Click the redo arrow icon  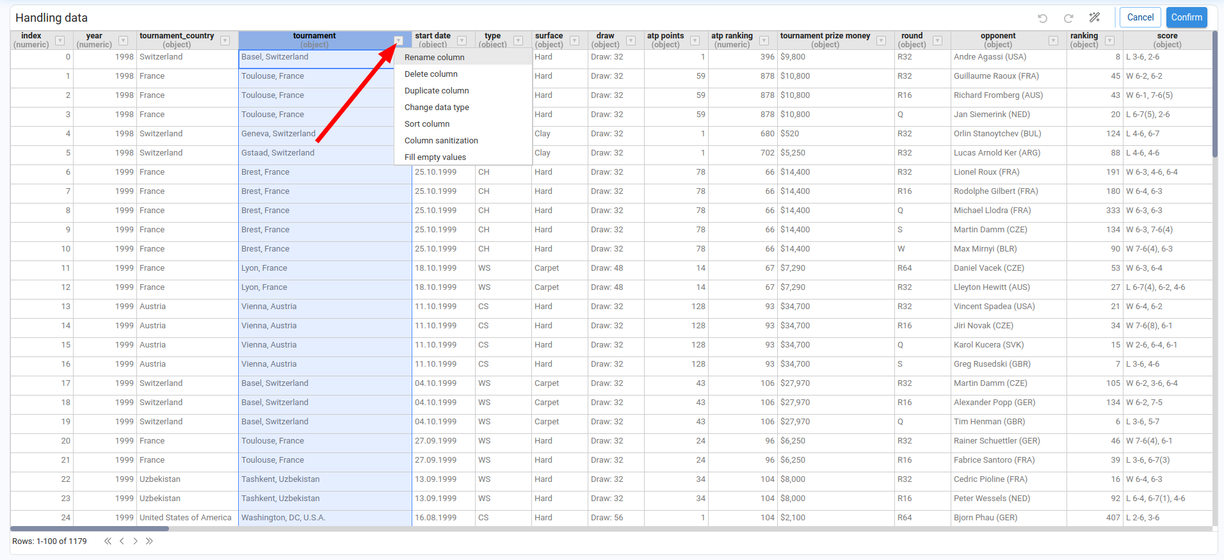click(1068, 18)
